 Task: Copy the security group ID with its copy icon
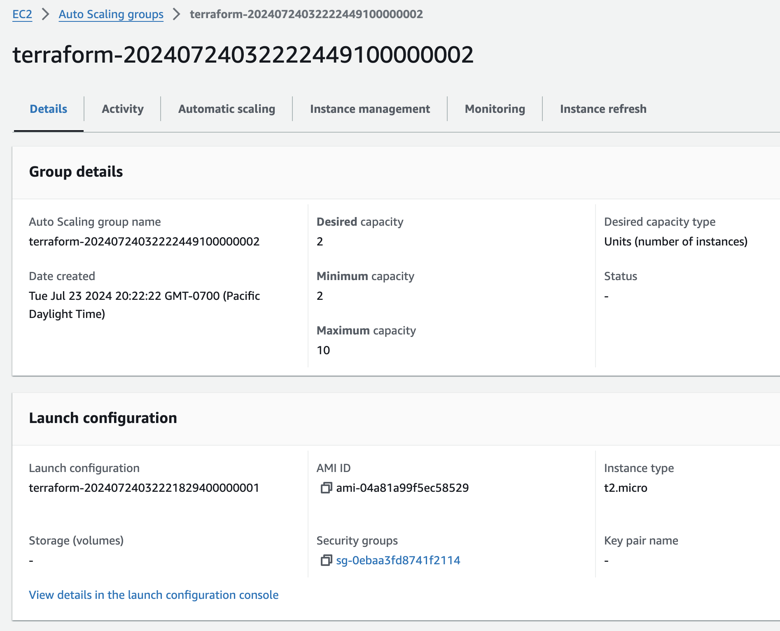tap(326, 561)
